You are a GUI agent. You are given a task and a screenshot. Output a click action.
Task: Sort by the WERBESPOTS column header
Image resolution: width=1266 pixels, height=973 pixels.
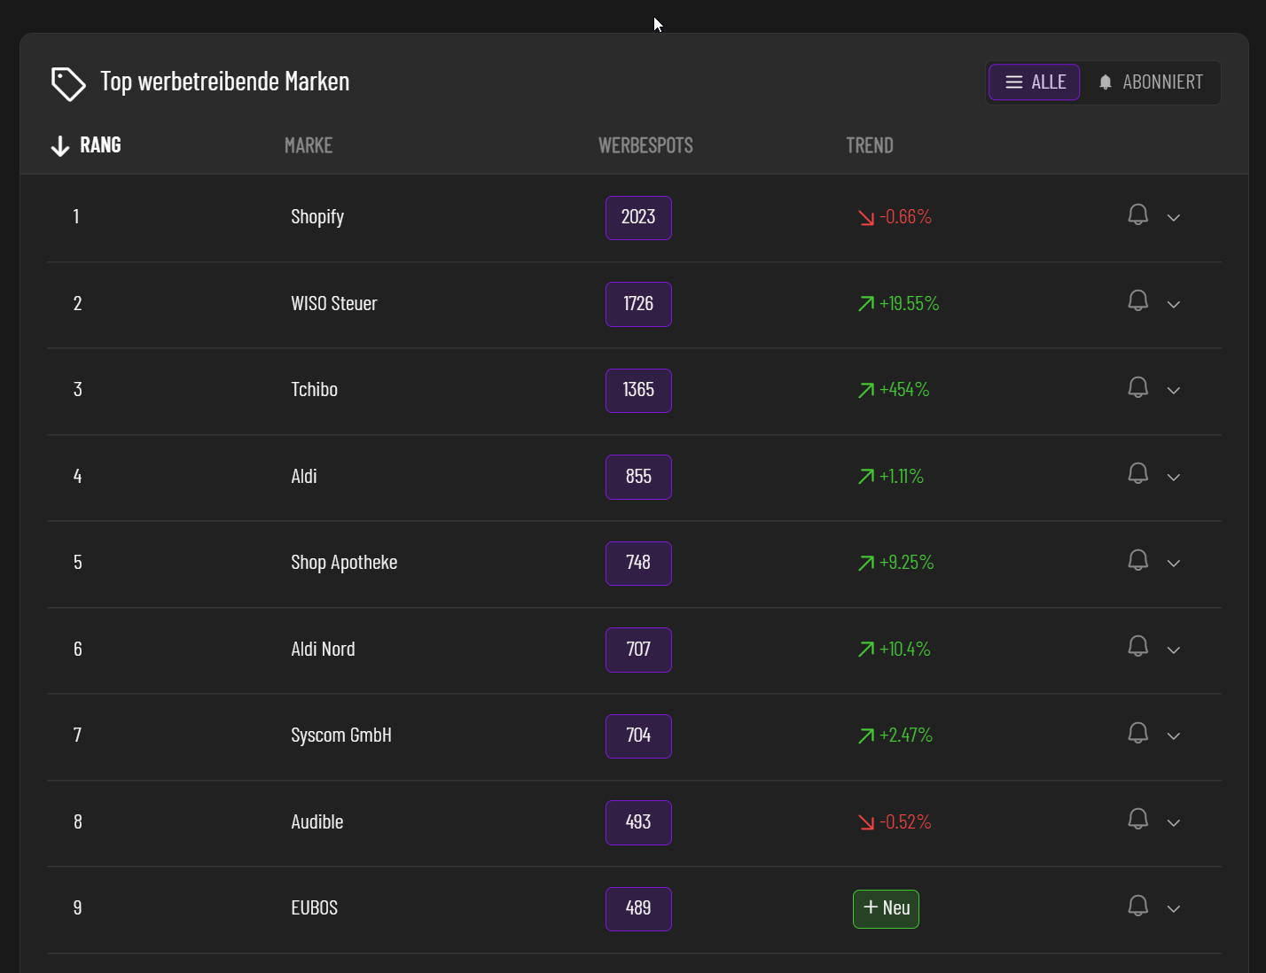[645, 145]
